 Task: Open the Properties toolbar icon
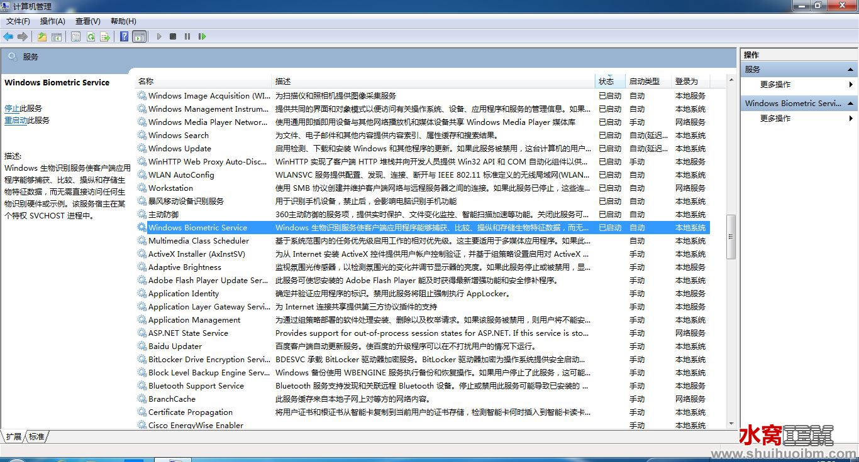point(76,37)
